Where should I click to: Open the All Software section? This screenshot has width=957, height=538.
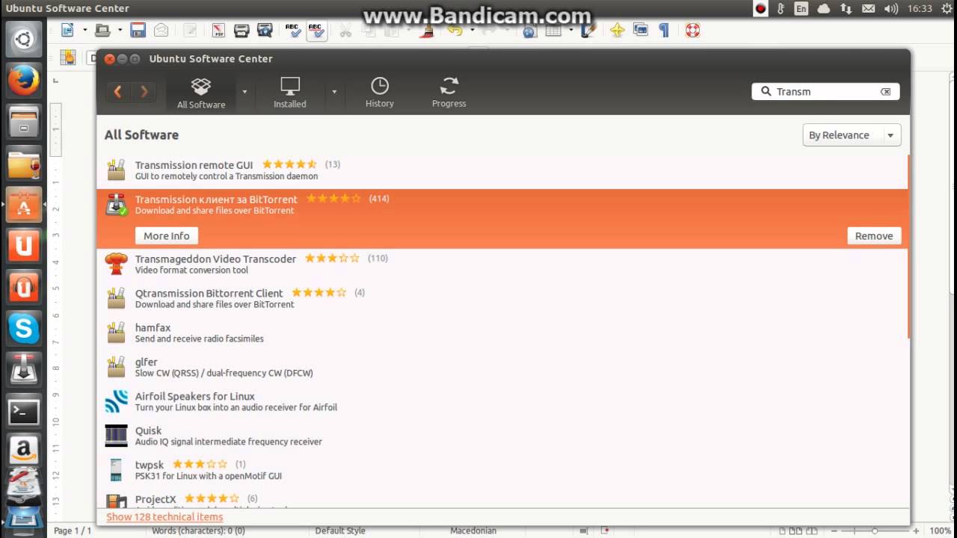tap(201, 93)
